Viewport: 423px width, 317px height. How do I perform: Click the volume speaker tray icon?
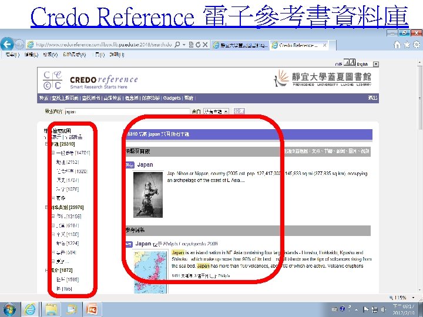[x=384, y=309]
